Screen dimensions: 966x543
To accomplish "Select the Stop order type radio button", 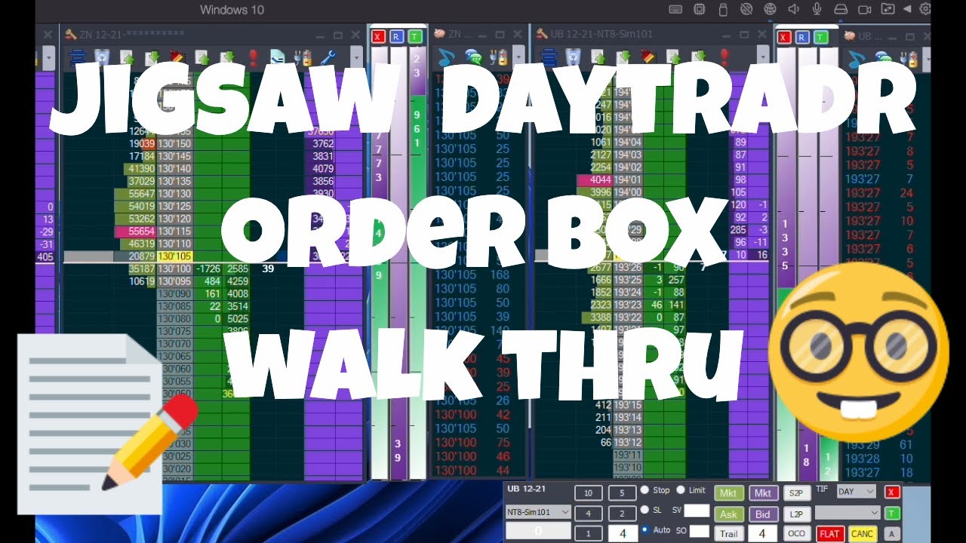I will click(645, 490).
